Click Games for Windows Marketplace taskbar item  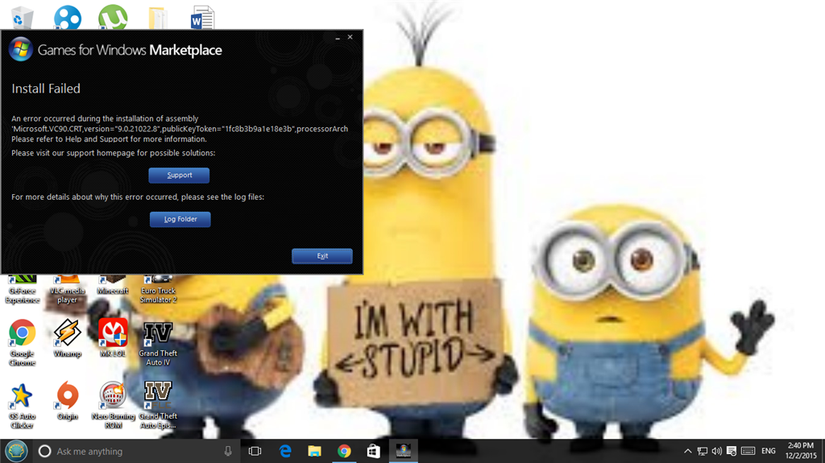[404, 452]
